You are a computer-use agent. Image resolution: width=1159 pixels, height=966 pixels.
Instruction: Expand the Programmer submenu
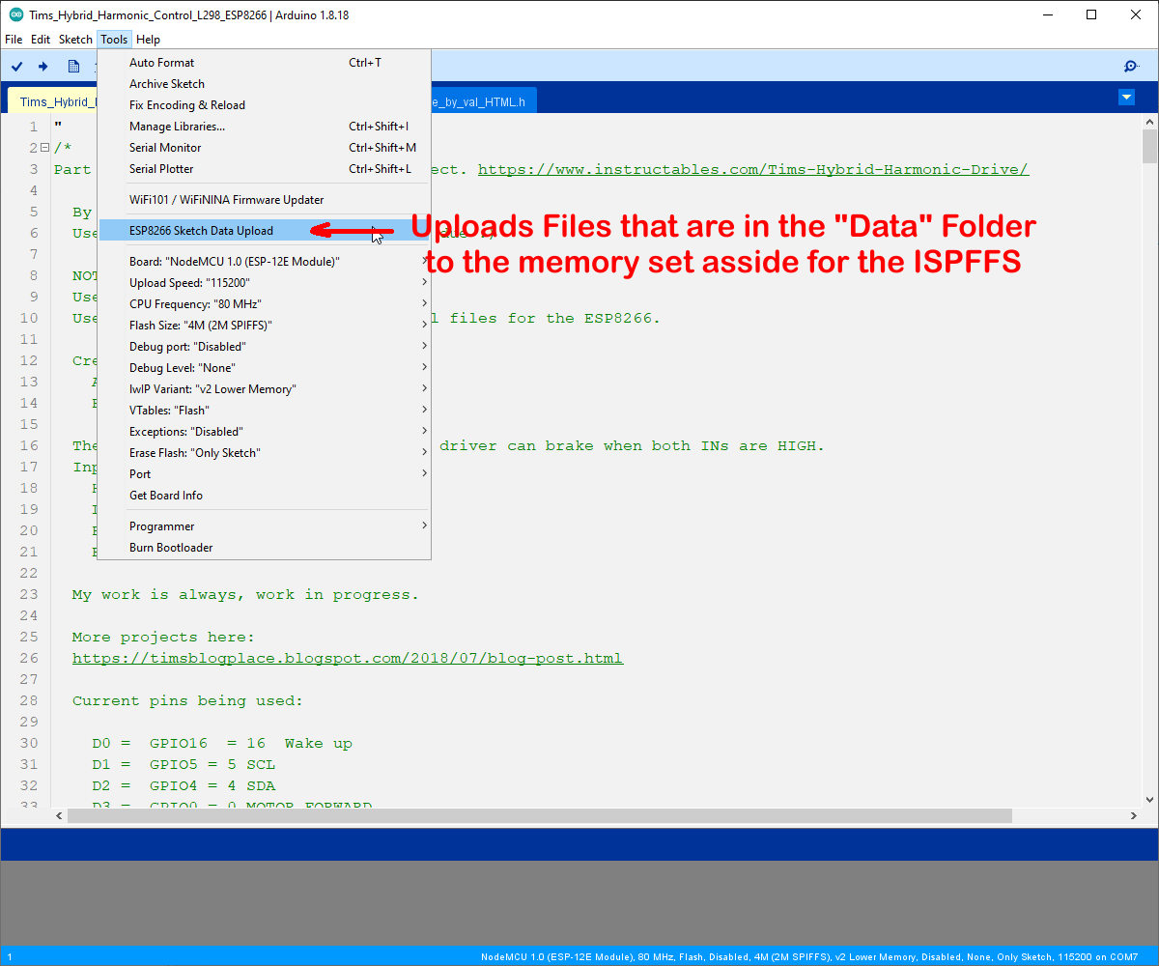[265, 526]
